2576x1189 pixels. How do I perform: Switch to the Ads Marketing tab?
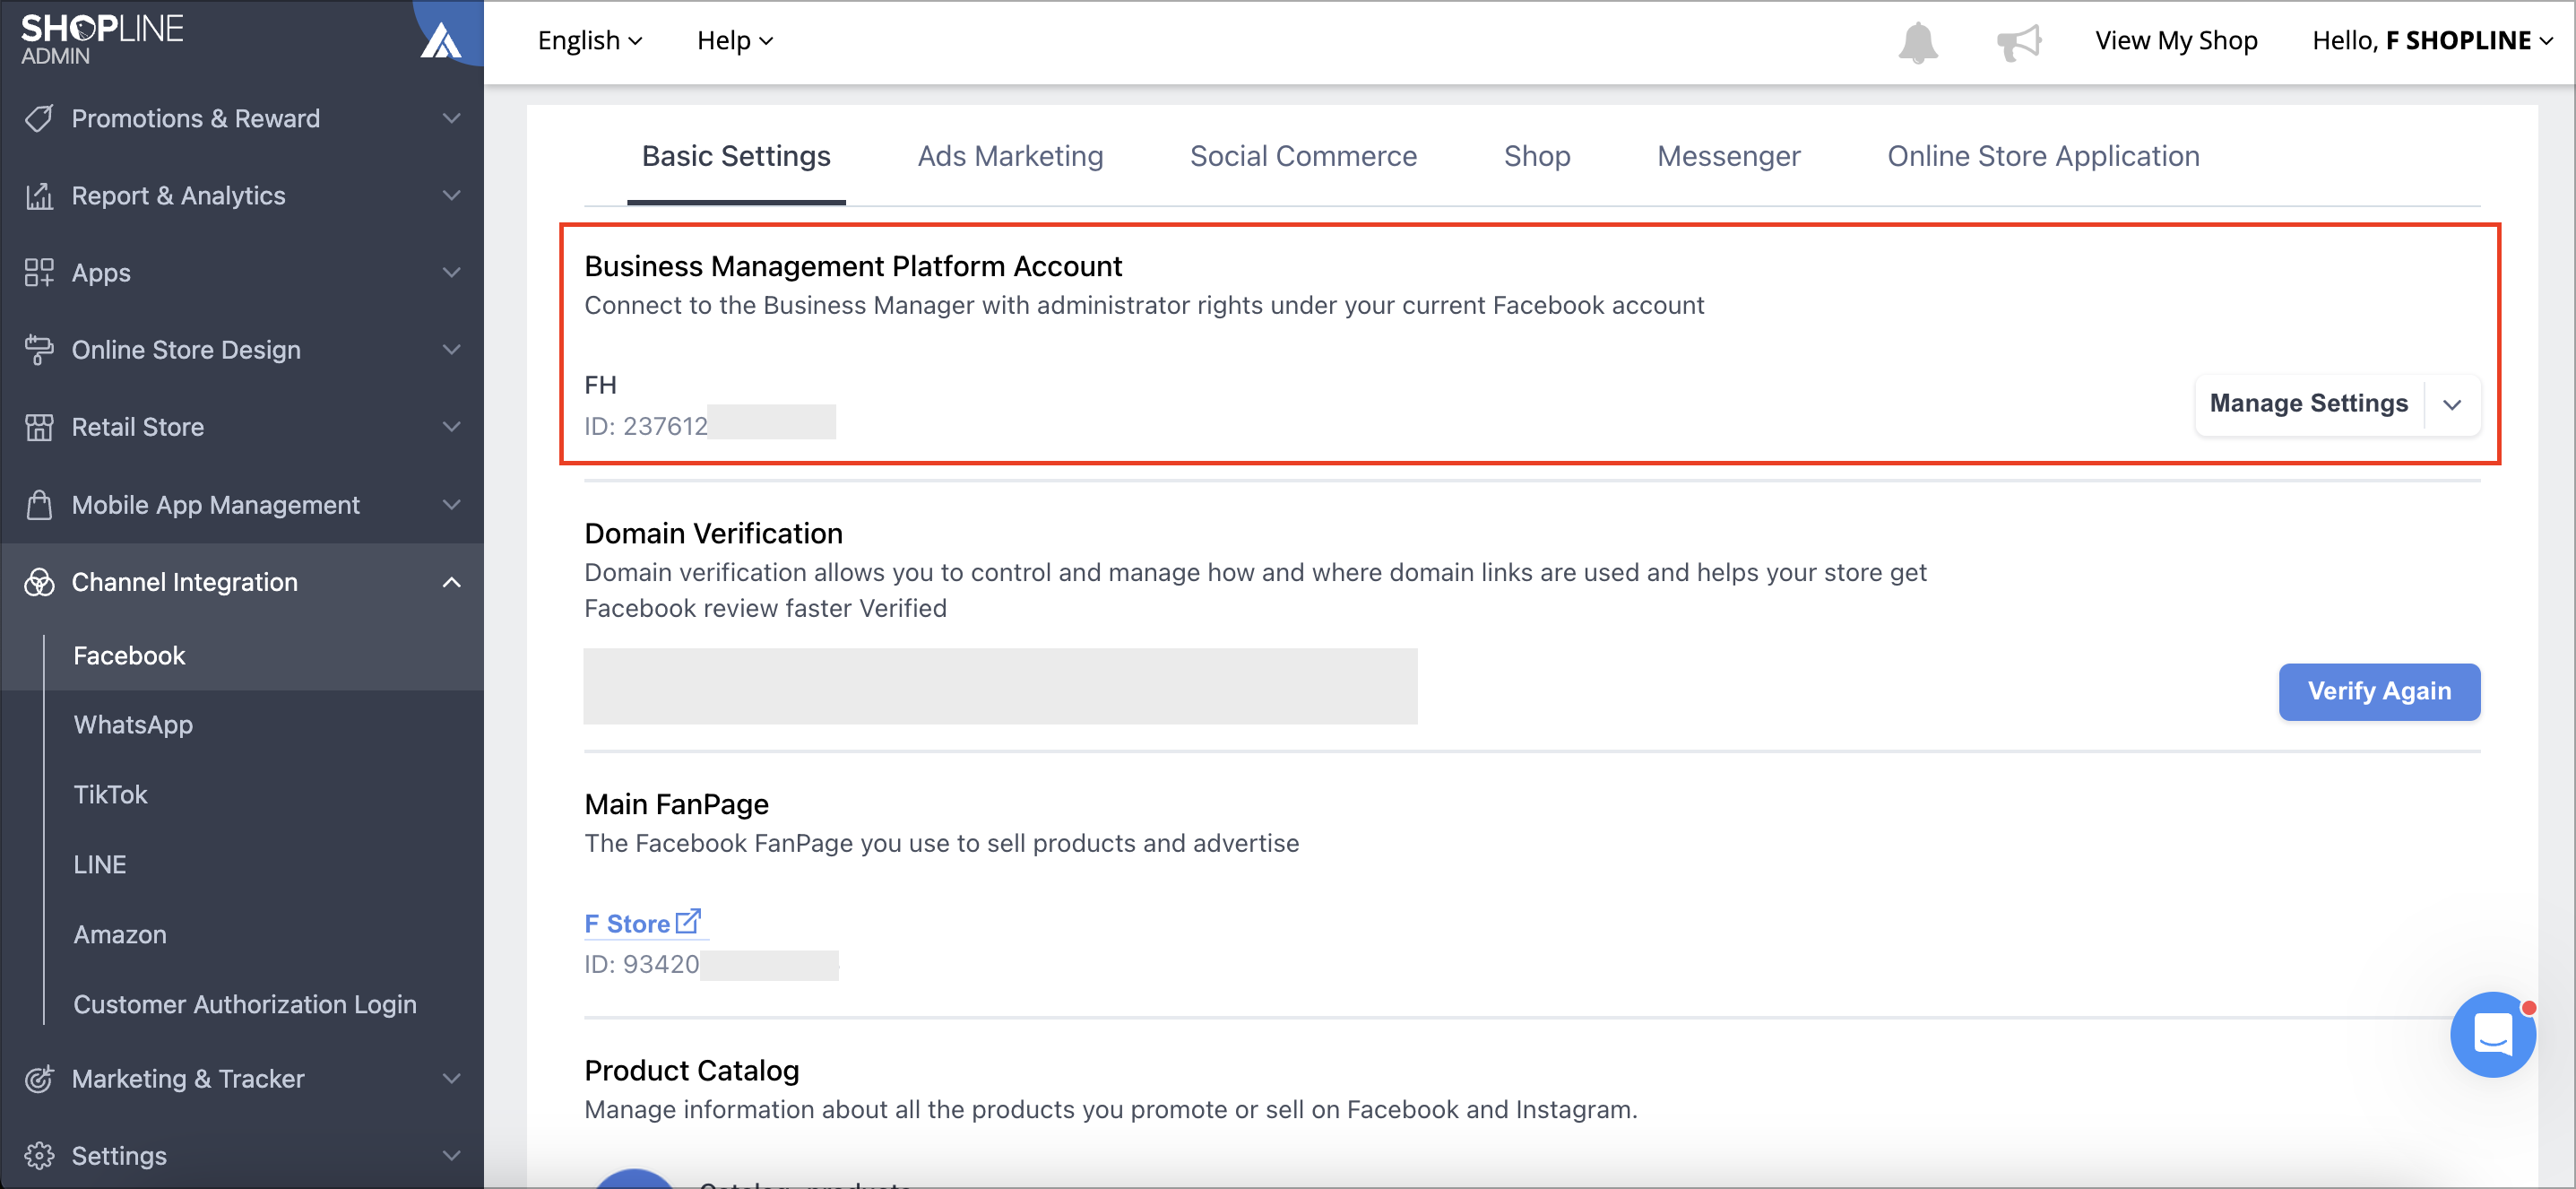1010,156
